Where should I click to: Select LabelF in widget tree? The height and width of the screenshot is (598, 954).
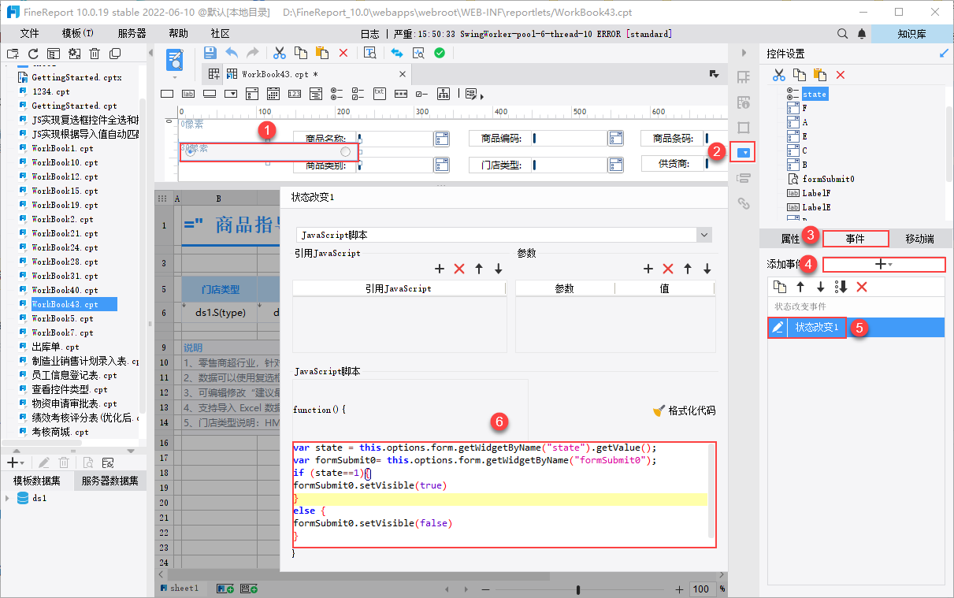tap(815, 193)
